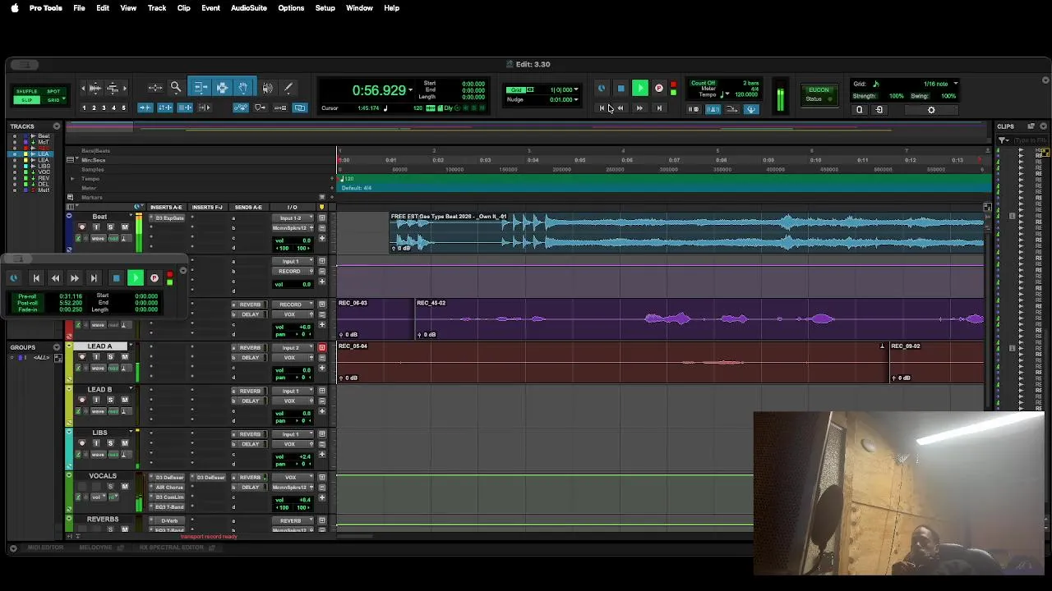Open Groups list panel dropdown menu
The height and width of the screenshot is (591, 1052).
coord(57,347)
